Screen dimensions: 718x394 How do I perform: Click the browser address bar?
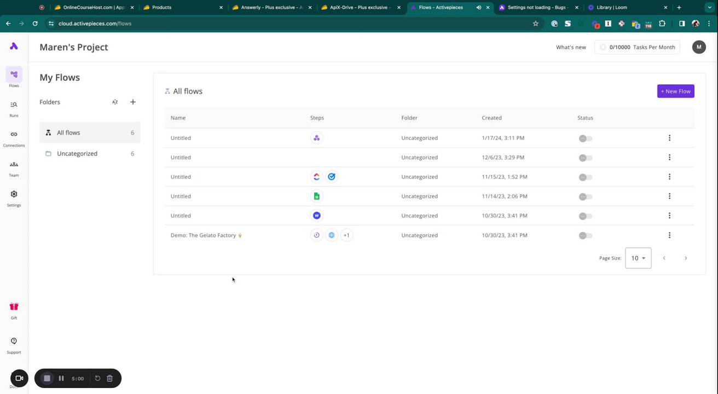[x=290, y=24]
